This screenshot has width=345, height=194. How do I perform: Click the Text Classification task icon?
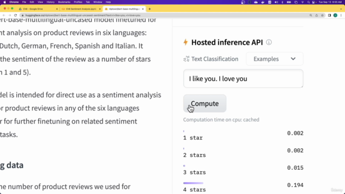187,59
